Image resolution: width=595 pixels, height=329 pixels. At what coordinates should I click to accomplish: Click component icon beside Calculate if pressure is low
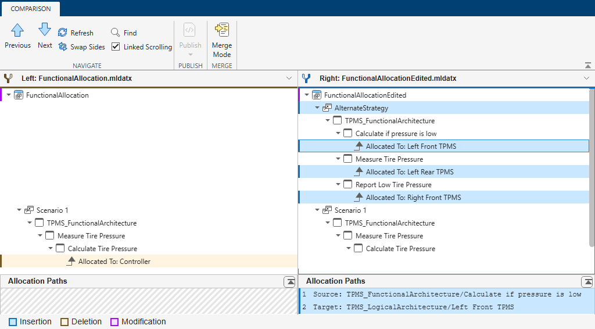click(x=347, y=133)
